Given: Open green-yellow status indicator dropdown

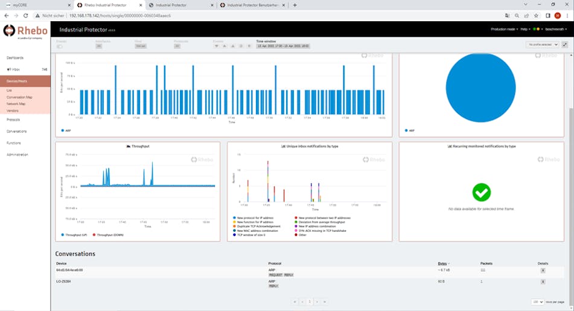Looking at the screenshot, I should (537, 30).
